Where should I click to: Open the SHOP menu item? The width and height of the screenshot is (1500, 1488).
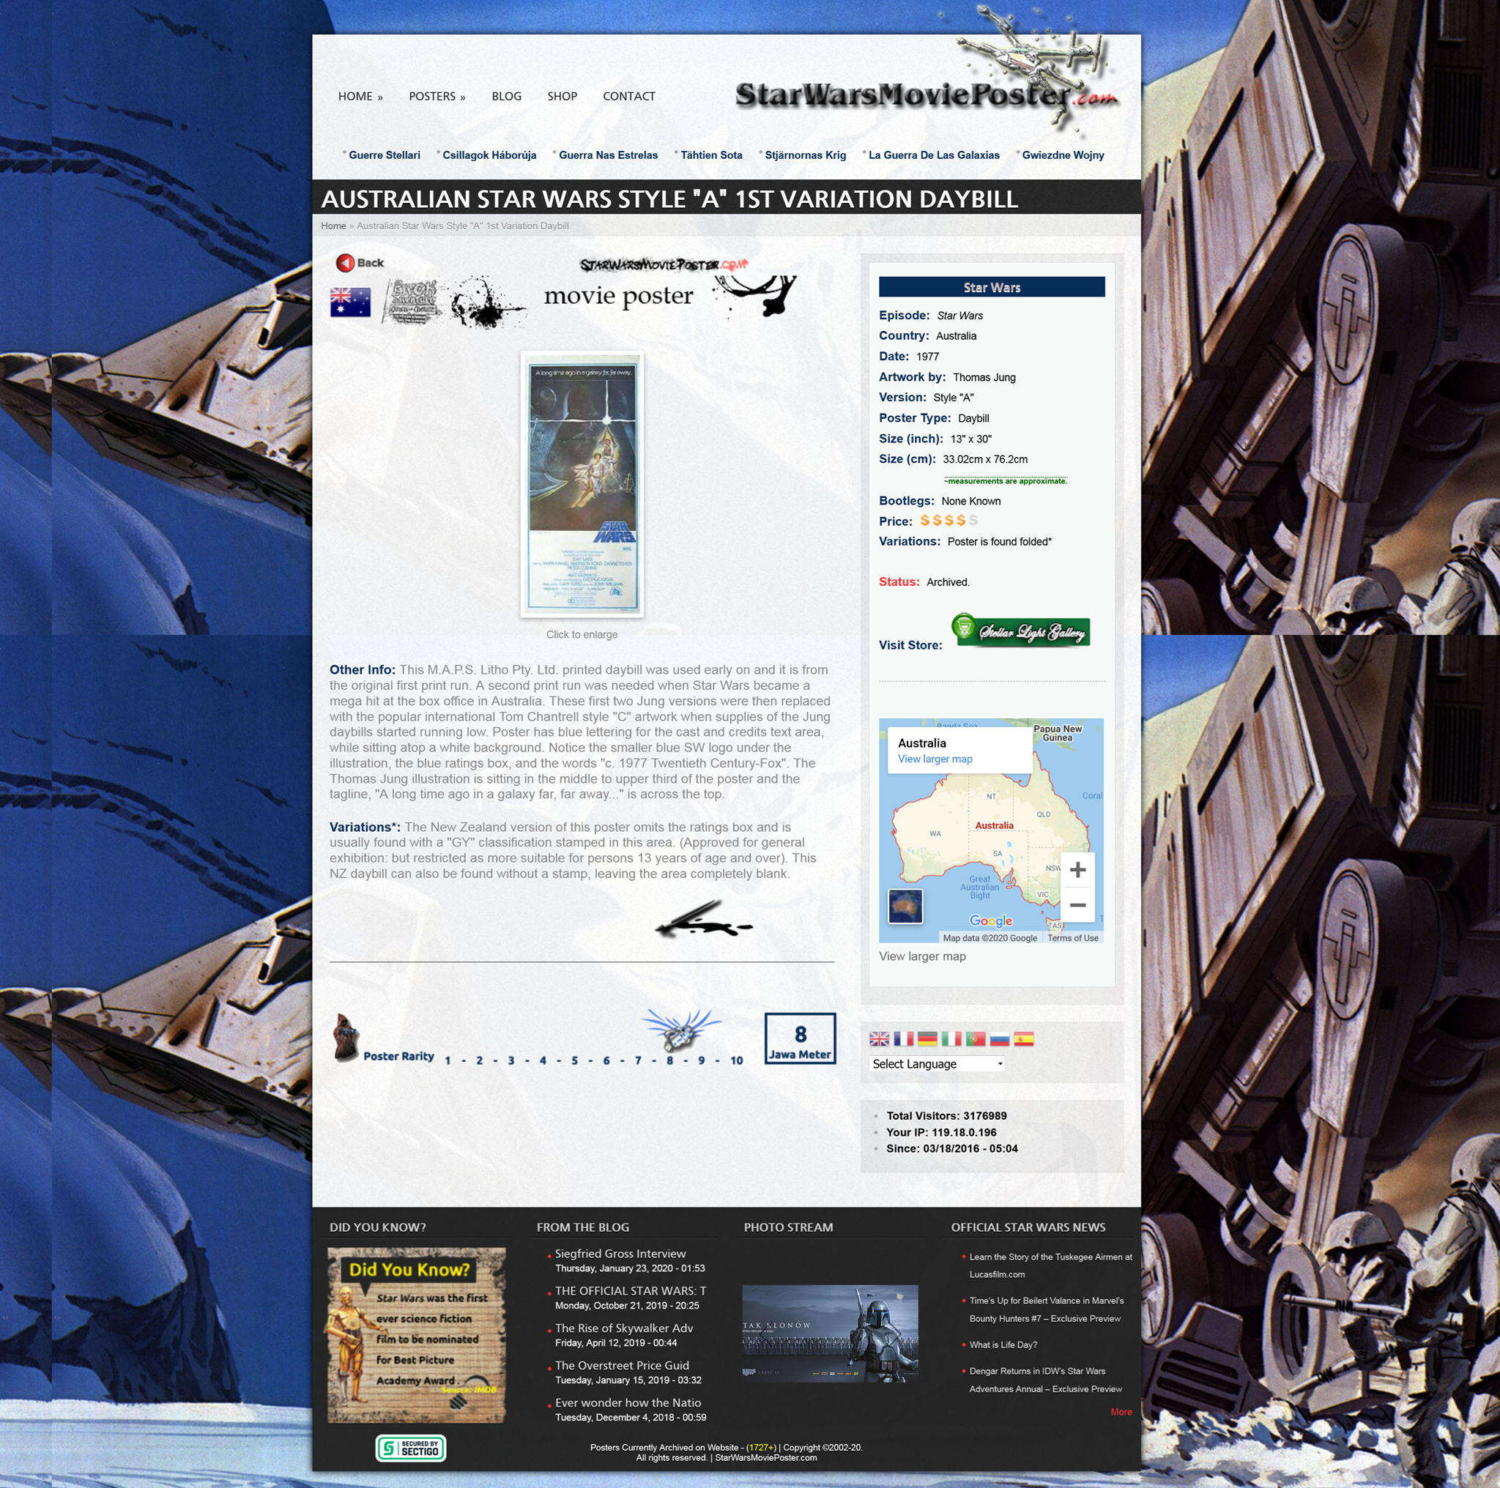562,96
